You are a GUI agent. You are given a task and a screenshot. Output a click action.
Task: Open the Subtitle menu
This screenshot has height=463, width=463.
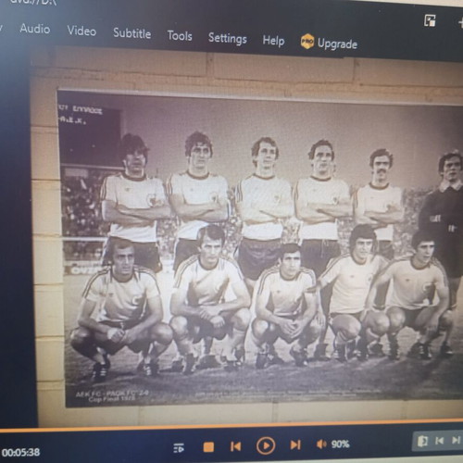point(132,33)
